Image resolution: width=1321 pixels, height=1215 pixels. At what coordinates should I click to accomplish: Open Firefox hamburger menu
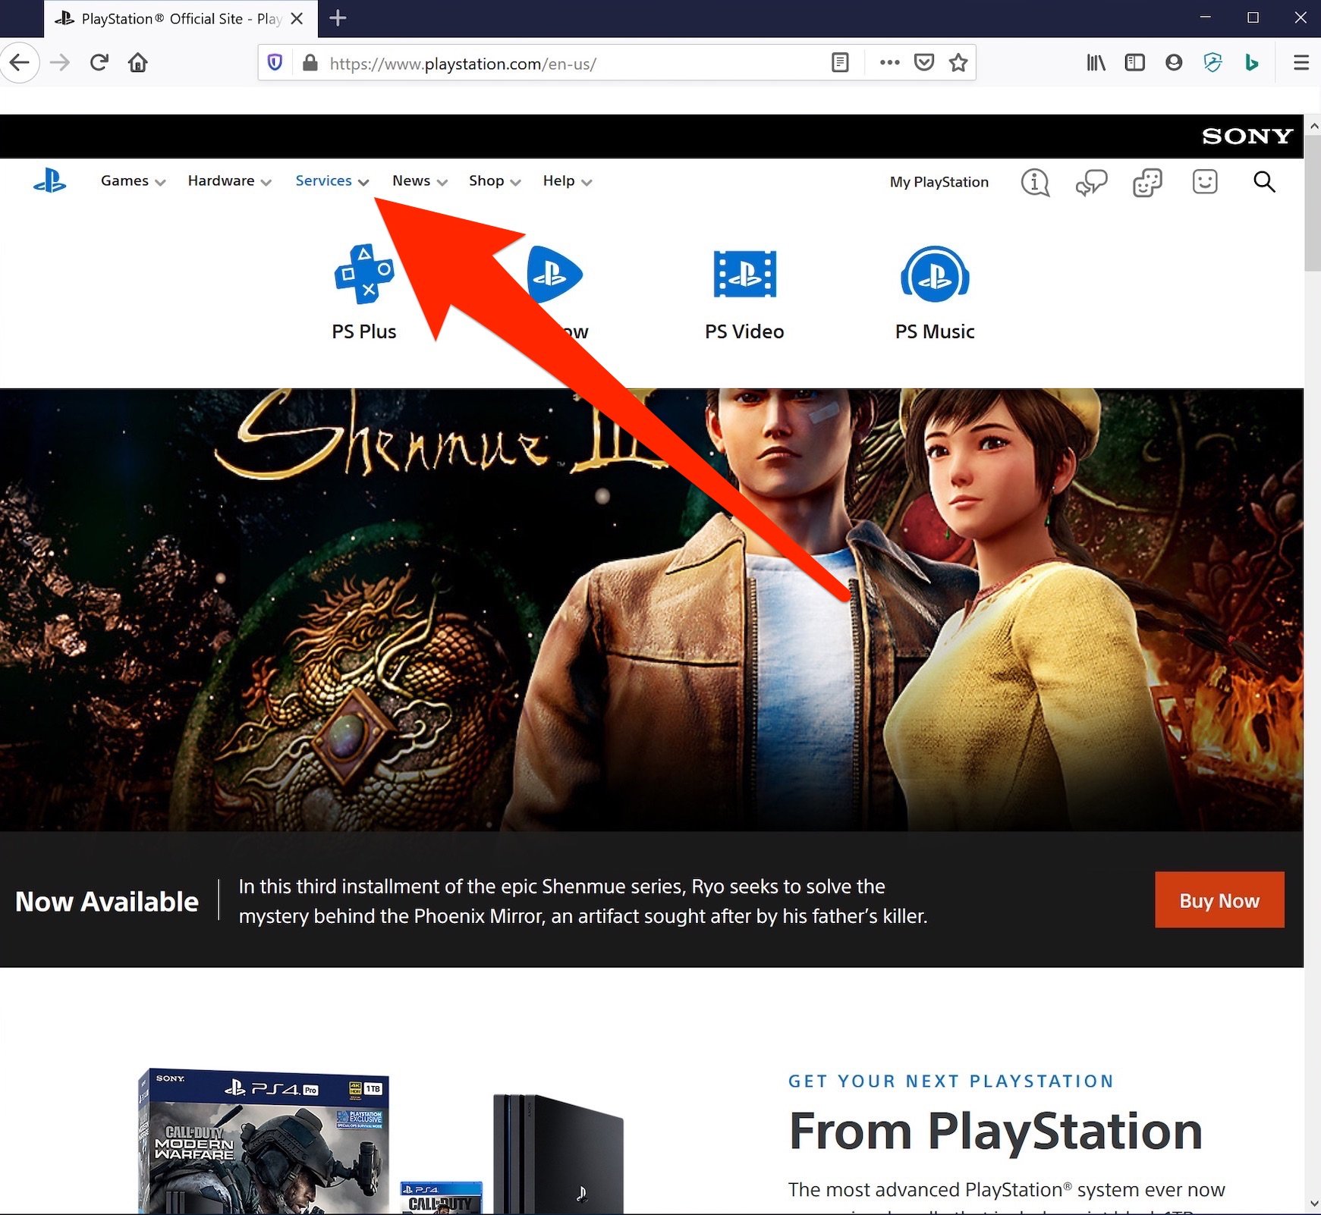tap(1301, 62)
